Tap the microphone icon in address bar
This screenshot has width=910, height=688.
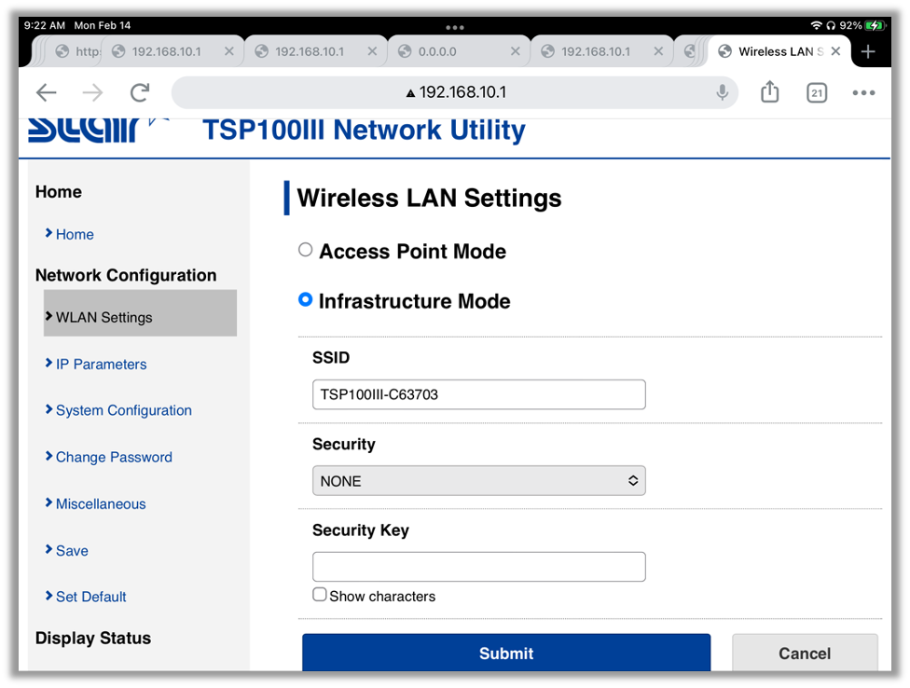[x=722, y=92]
